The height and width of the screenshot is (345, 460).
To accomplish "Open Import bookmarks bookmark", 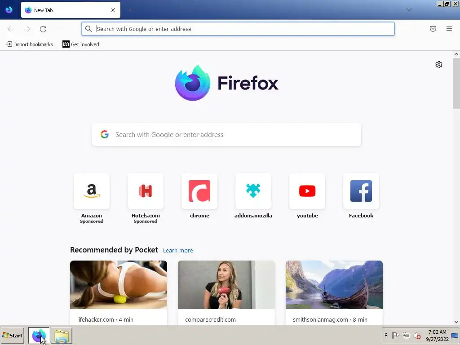I will tap(31, 44).
